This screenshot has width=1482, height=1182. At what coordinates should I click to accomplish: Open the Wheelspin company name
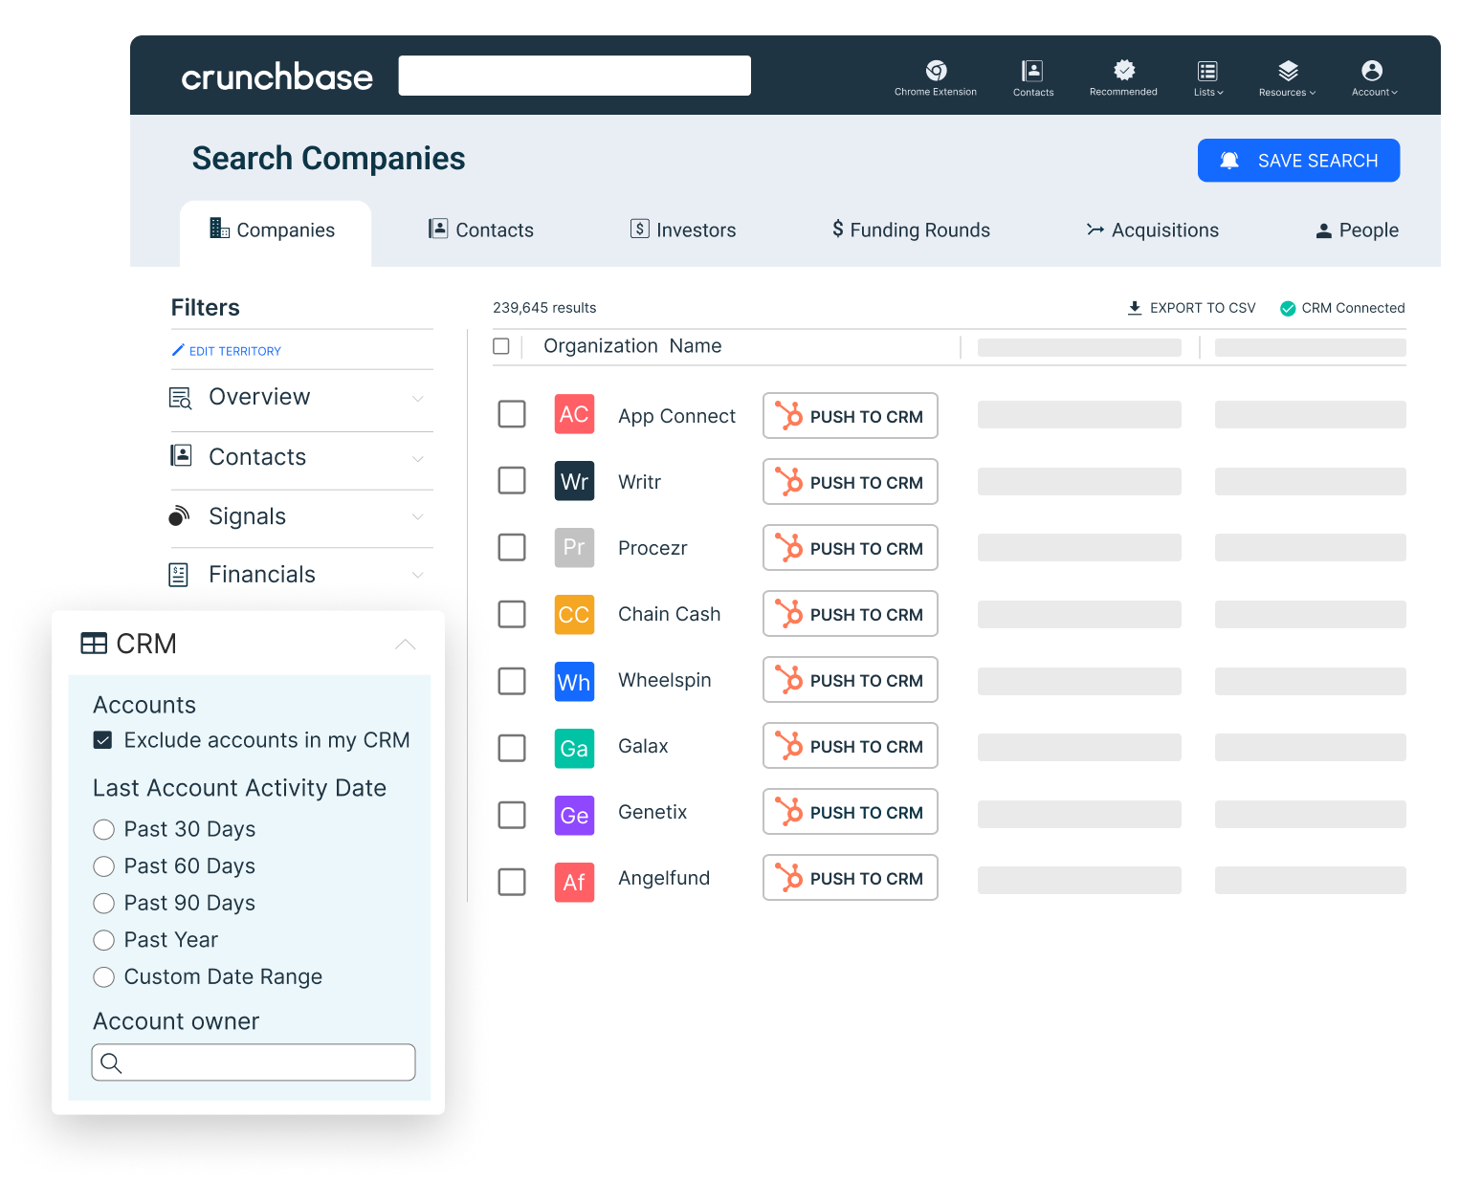(665, 680)
